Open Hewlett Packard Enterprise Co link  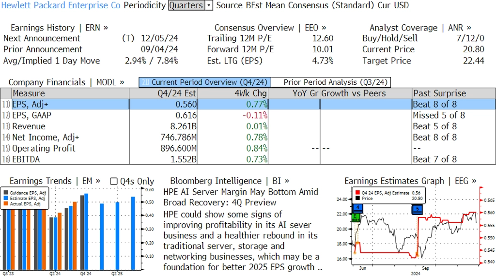click(61, 5)
